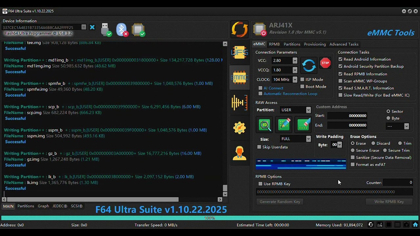Image resolution: width=420 pixels, height=236 pixels.
Task: Click the End address input field
Action: 347,125
